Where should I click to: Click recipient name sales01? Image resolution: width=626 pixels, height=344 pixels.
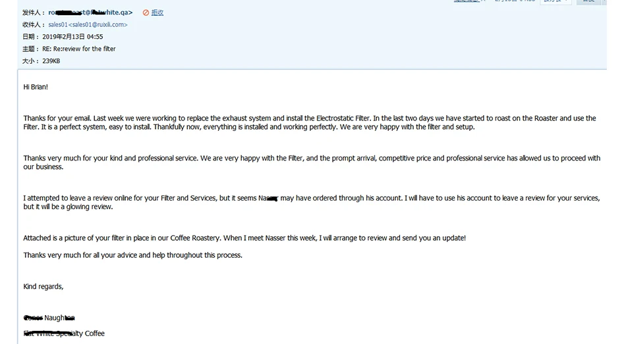coord(58,25)
